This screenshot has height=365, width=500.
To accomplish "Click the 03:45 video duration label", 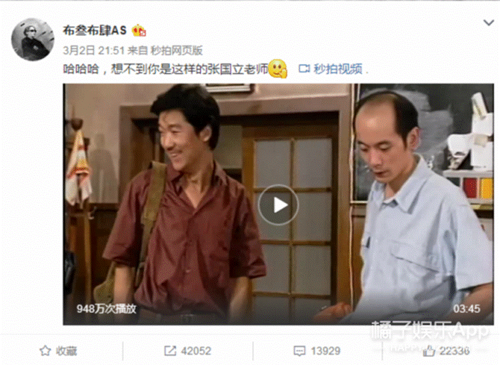I will coord(467,308).
